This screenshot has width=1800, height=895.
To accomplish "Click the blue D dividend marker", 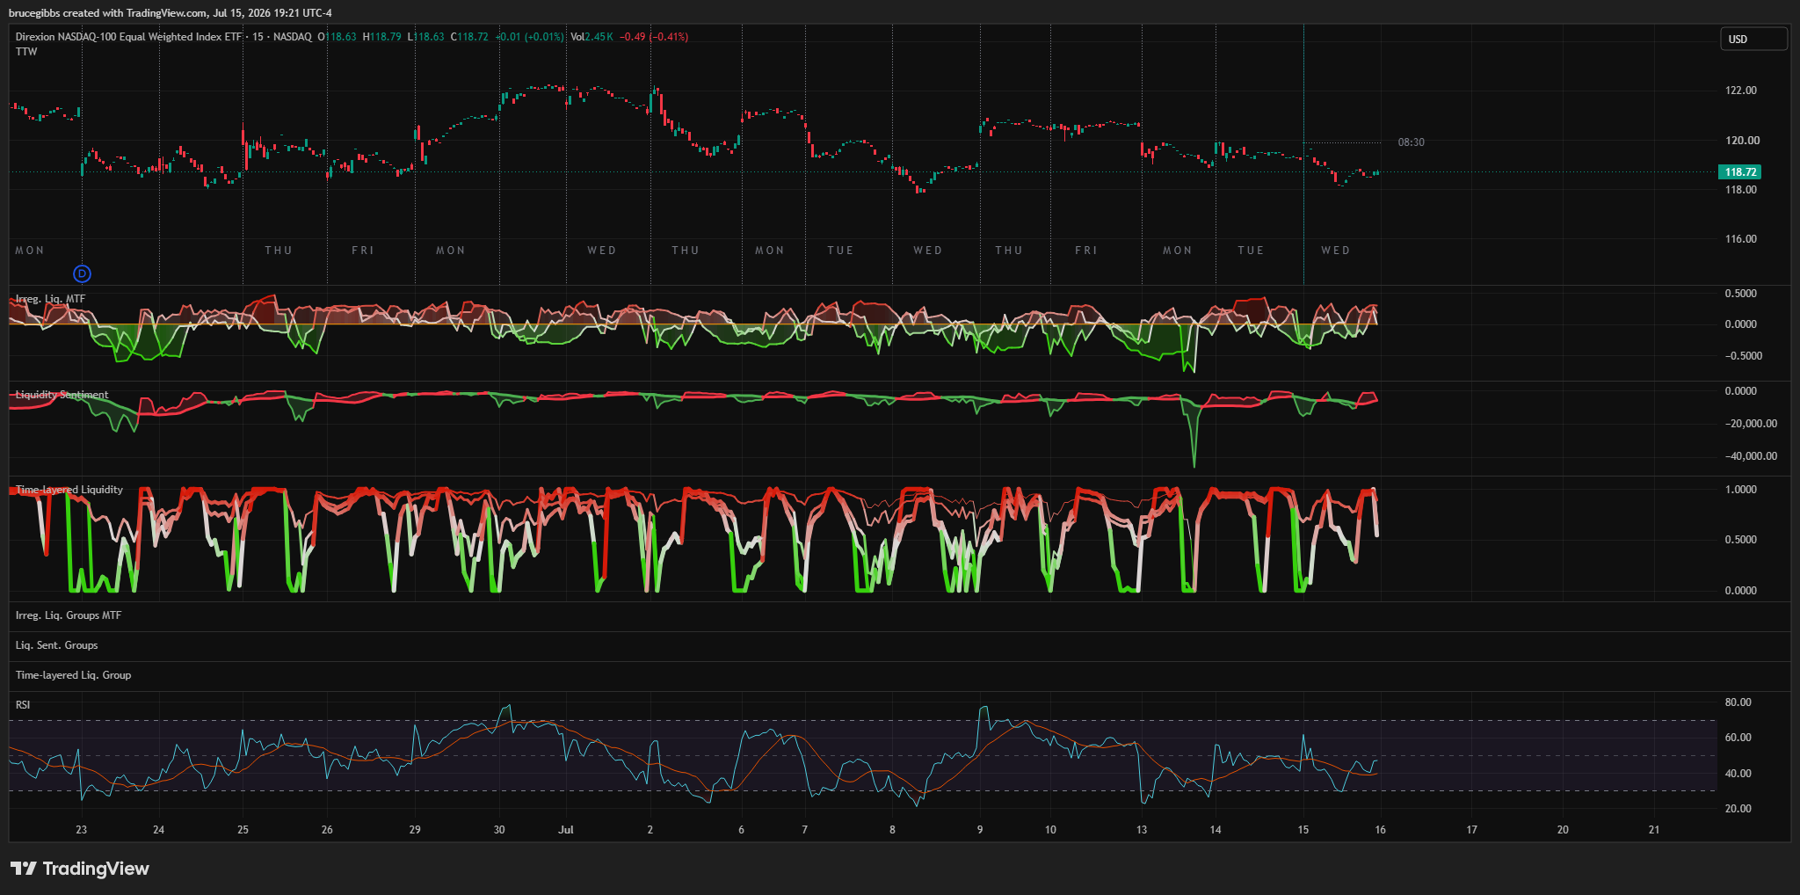I will (x=82, y=273).
